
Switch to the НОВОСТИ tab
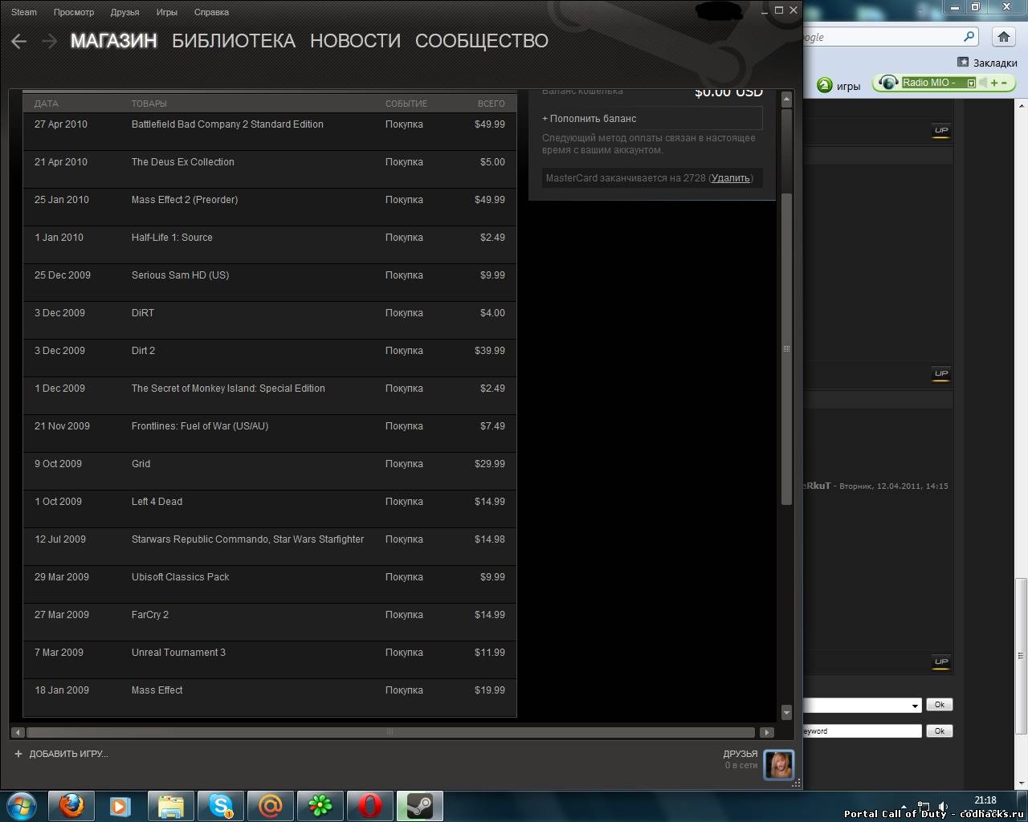coord(355,41)
